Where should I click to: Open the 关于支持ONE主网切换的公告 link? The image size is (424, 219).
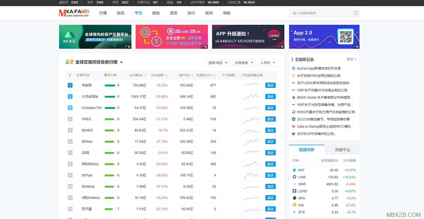click(319, 75)
